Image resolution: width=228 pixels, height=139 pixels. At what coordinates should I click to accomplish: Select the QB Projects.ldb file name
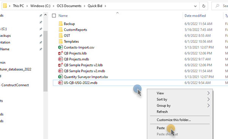75,53
